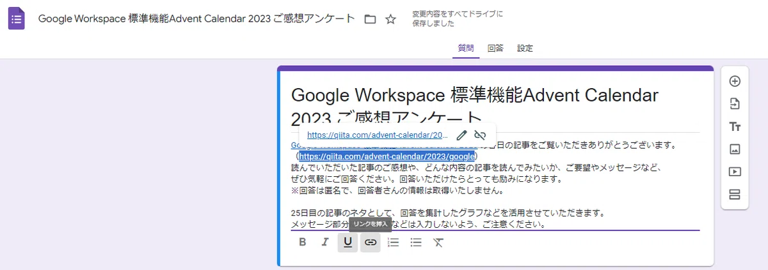
Task: Add a question with plus icon
Action: [x=735, y=81]
